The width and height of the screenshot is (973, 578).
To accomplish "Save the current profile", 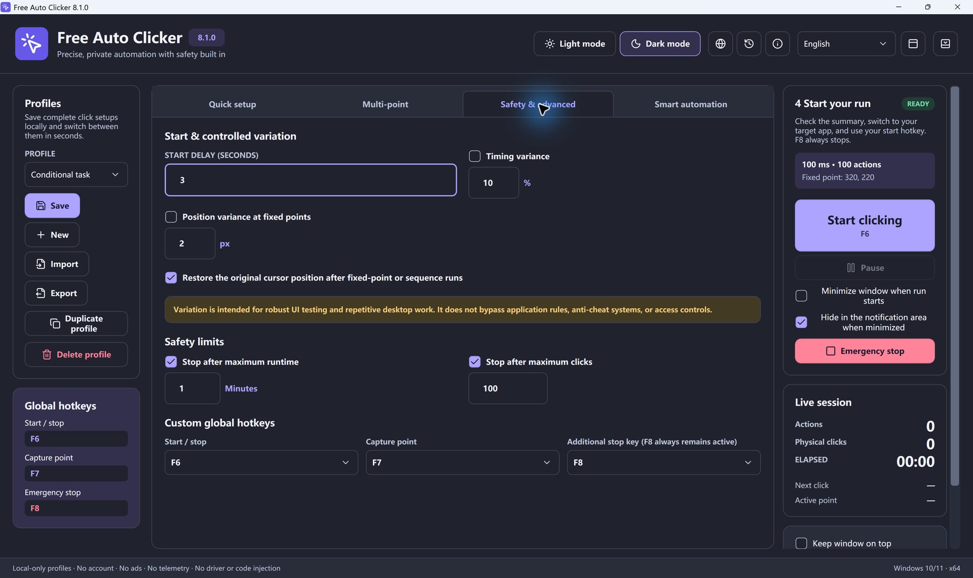I will tap(52, 205).
